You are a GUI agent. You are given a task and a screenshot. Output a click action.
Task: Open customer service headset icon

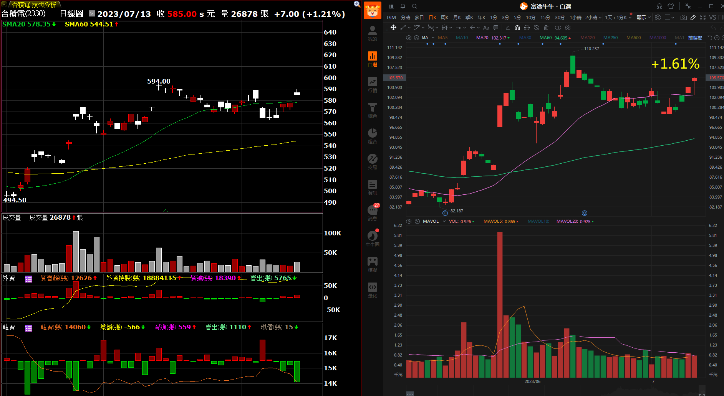point(659,6)
